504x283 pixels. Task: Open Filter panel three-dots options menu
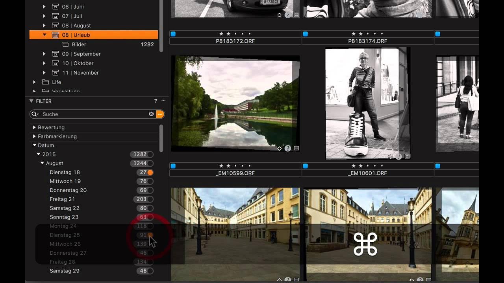[x=163, y=101]
